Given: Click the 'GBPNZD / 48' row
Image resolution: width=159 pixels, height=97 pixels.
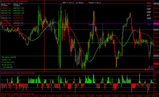Looking at the screenshot, I should pyautogui.click(x=18, y=23).
